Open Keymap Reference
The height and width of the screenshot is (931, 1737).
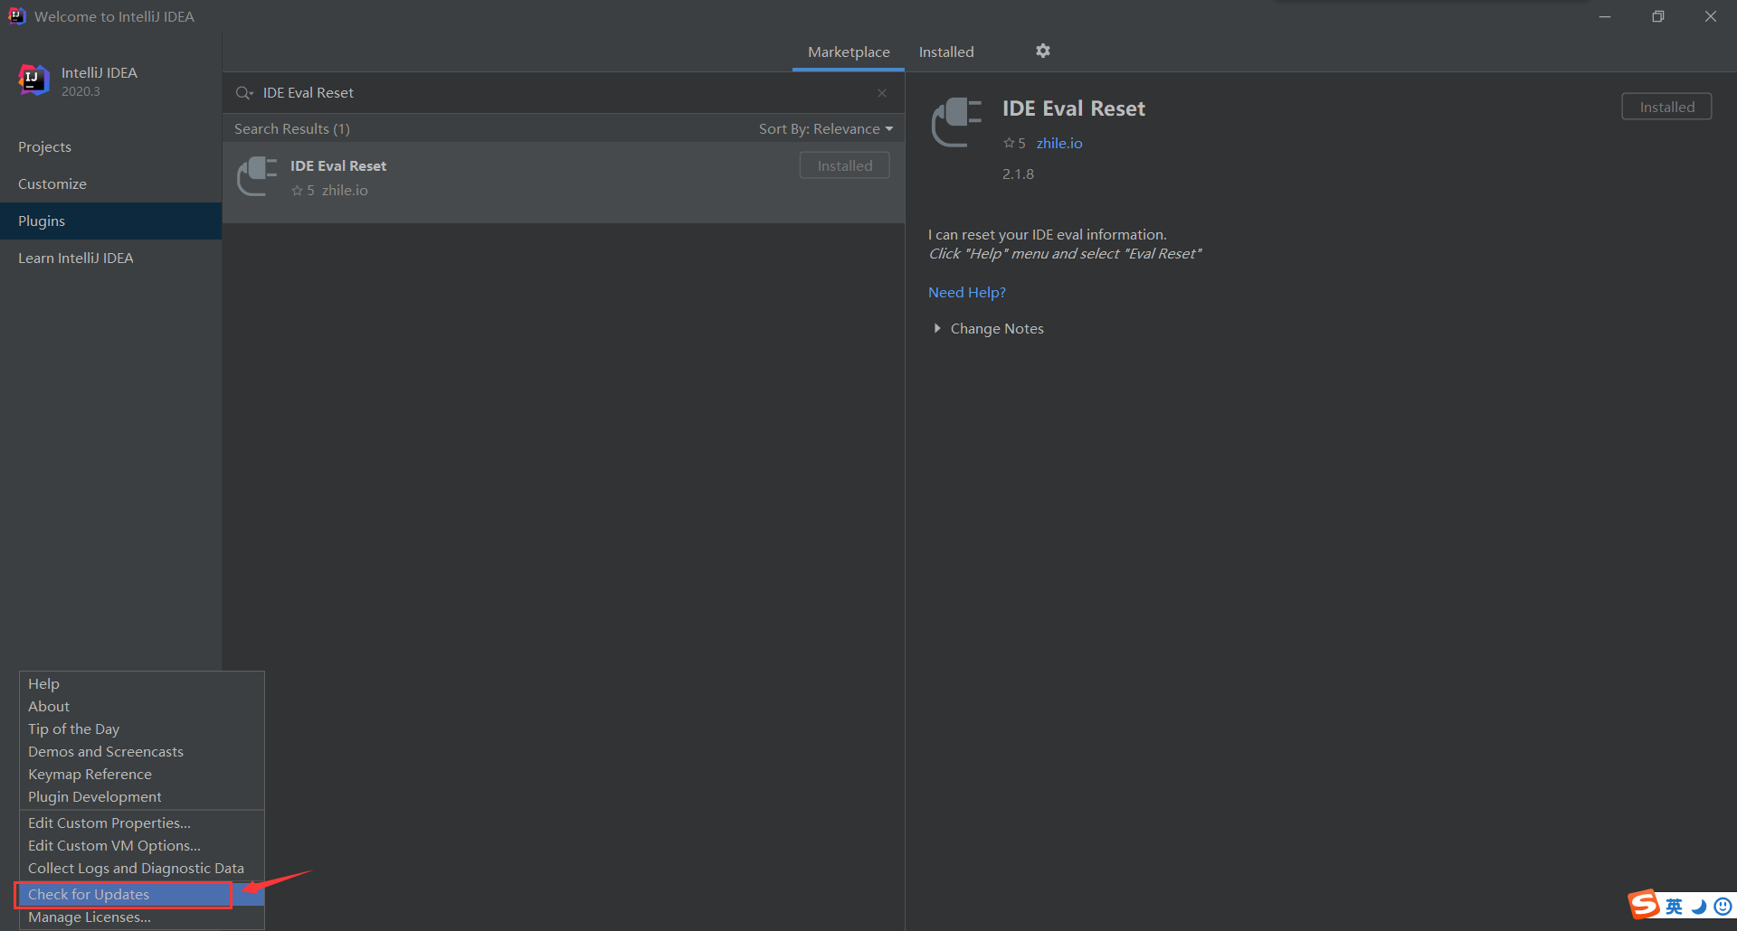click(142, 774)
